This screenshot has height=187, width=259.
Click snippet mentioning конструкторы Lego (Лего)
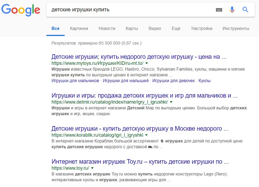tap(140, 177)
